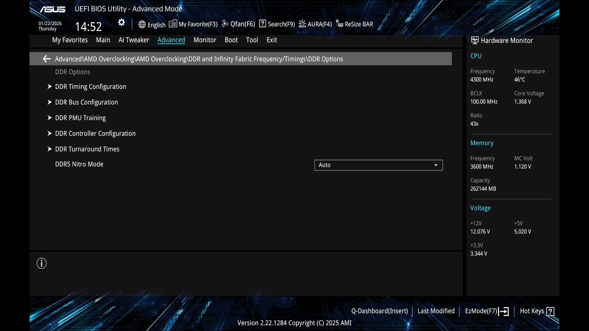The image size is (589, 331).
Task: Expand DDR Turnaround Times
Action: coord(87,149)
